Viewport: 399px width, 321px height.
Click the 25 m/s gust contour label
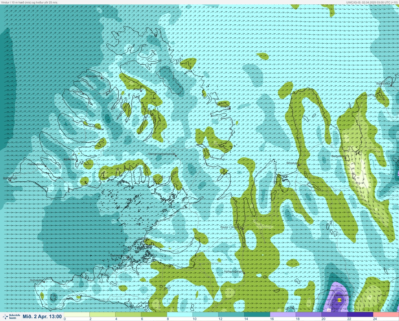pyautogui.click(x=329, y=310)
